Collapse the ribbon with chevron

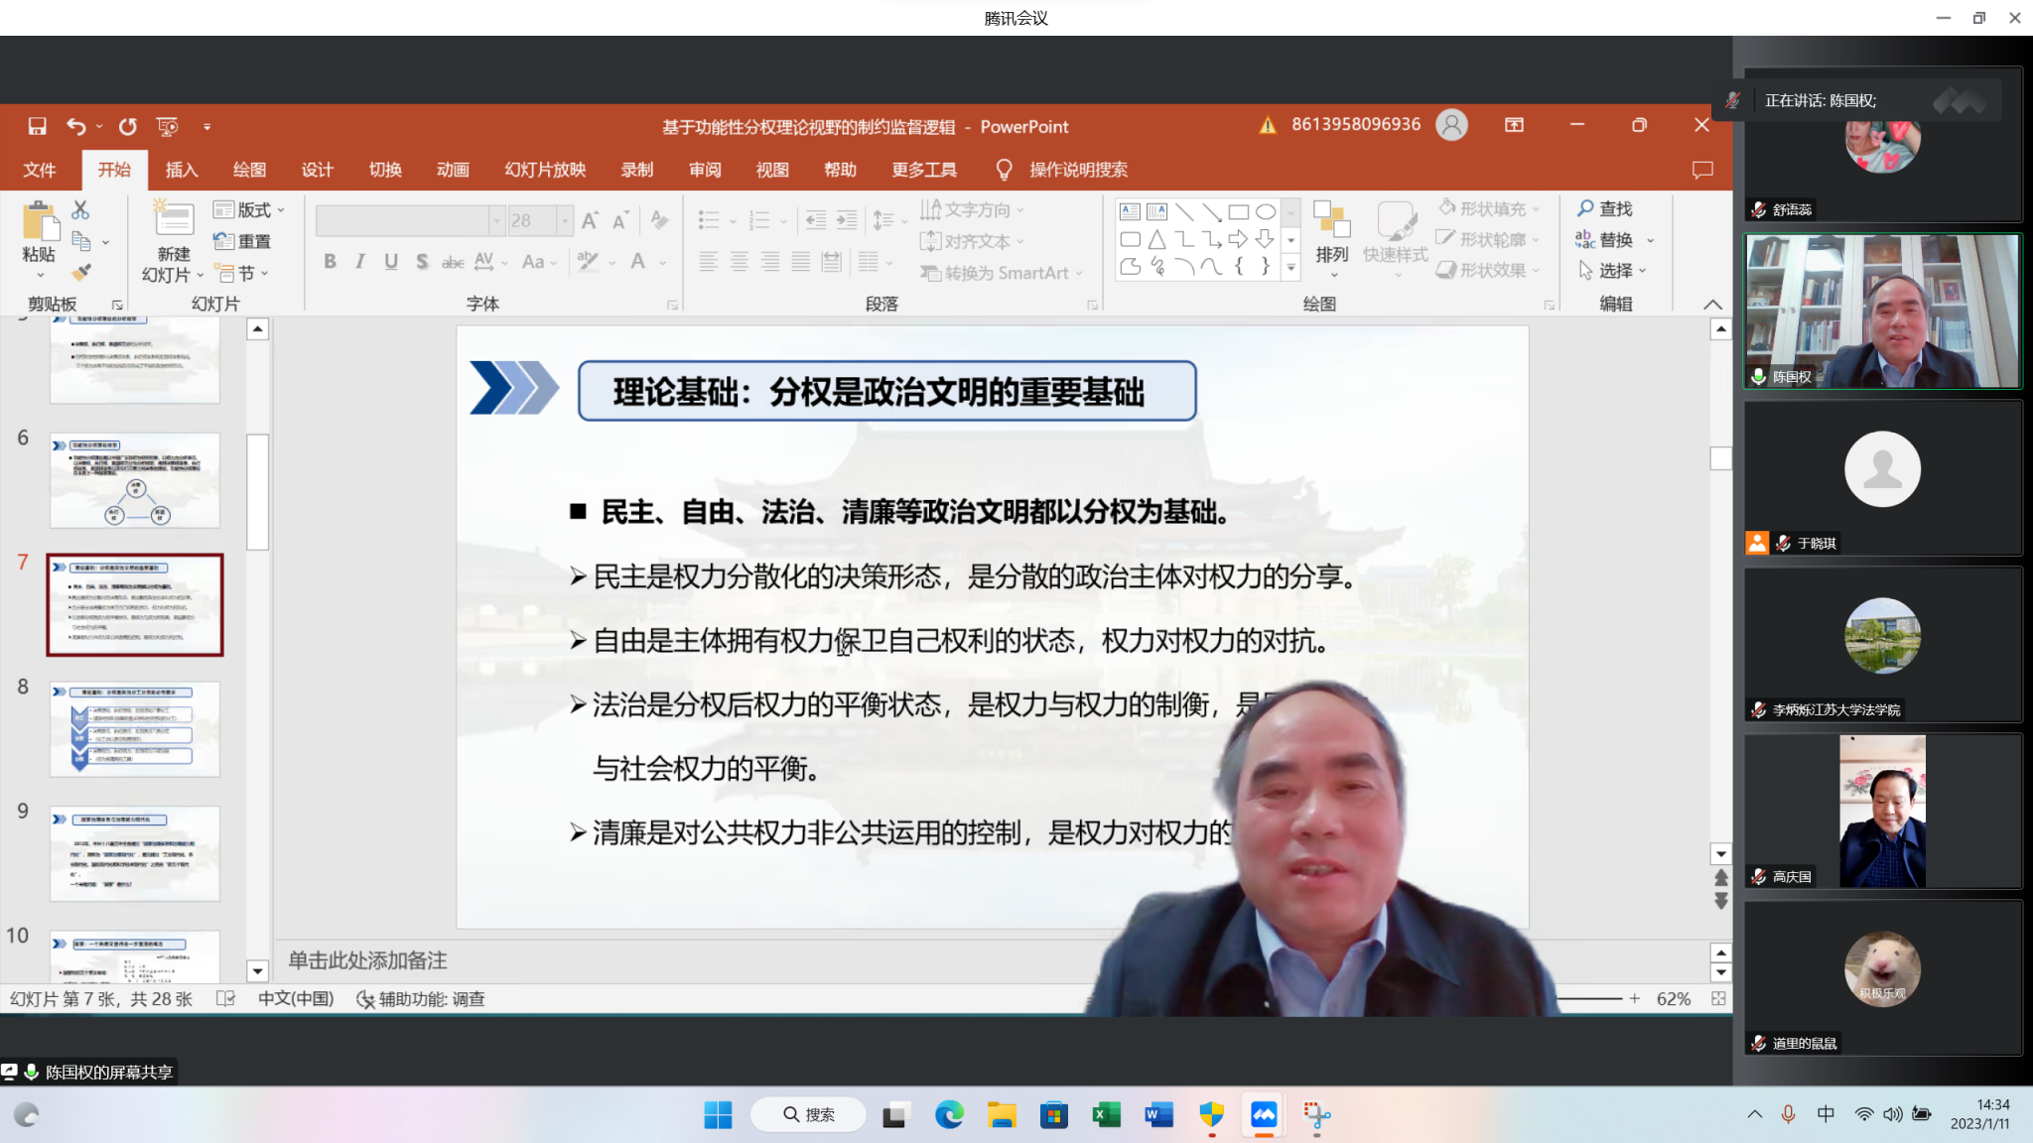coord(1712,304)
